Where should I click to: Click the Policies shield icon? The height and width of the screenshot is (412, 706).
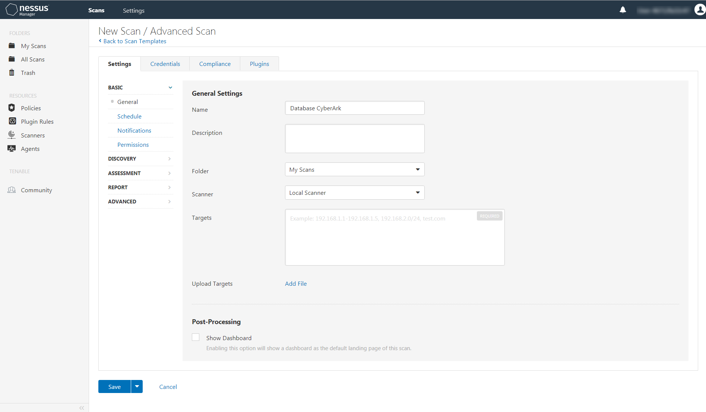(x=12, y=108)
